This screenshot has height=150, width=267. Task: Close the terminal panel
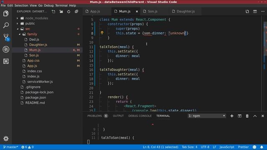(262, 116)
